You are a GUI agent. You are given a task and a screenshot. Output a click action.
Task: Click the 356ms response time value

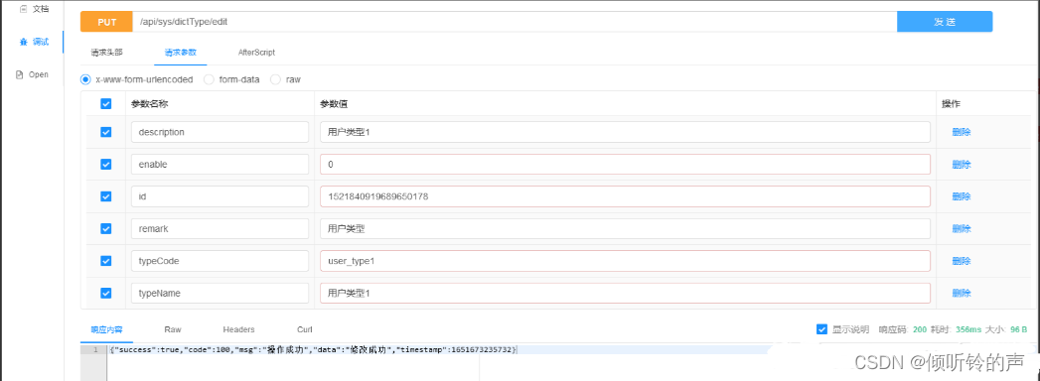click(968, 329)
